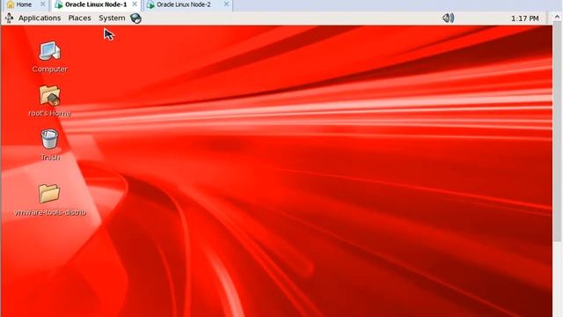Image resolution: width=563 pixels, height=317 pixels.
Task: Open the System menu
Action: click(112, 18)
